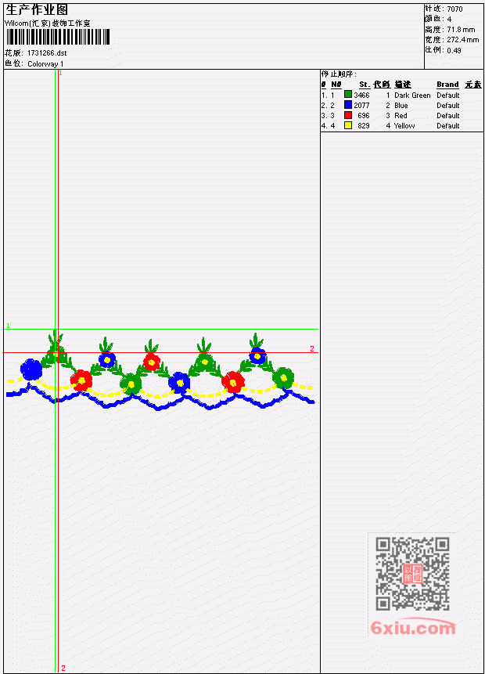Select stitch count 3466 in the Dark Green row

tap(361, 96)
